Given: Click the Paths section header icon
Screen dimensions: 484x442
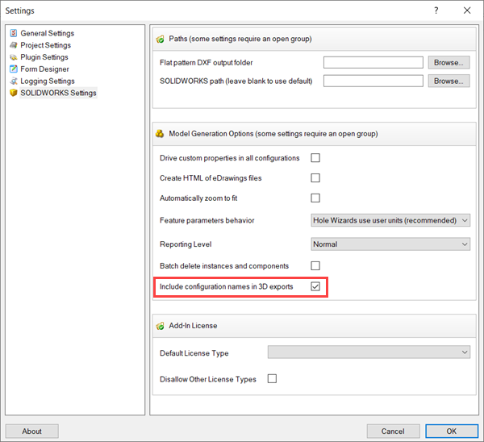Looking at the screenshot, I should pos(161,39).
